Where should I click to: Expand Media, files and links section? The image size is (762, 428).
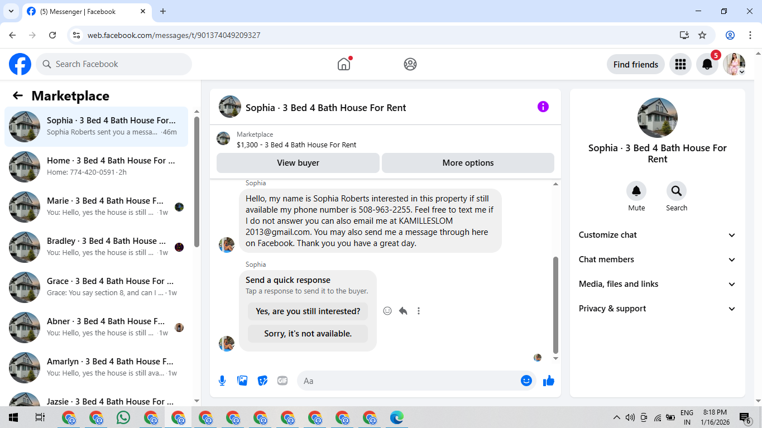(658, 284)
